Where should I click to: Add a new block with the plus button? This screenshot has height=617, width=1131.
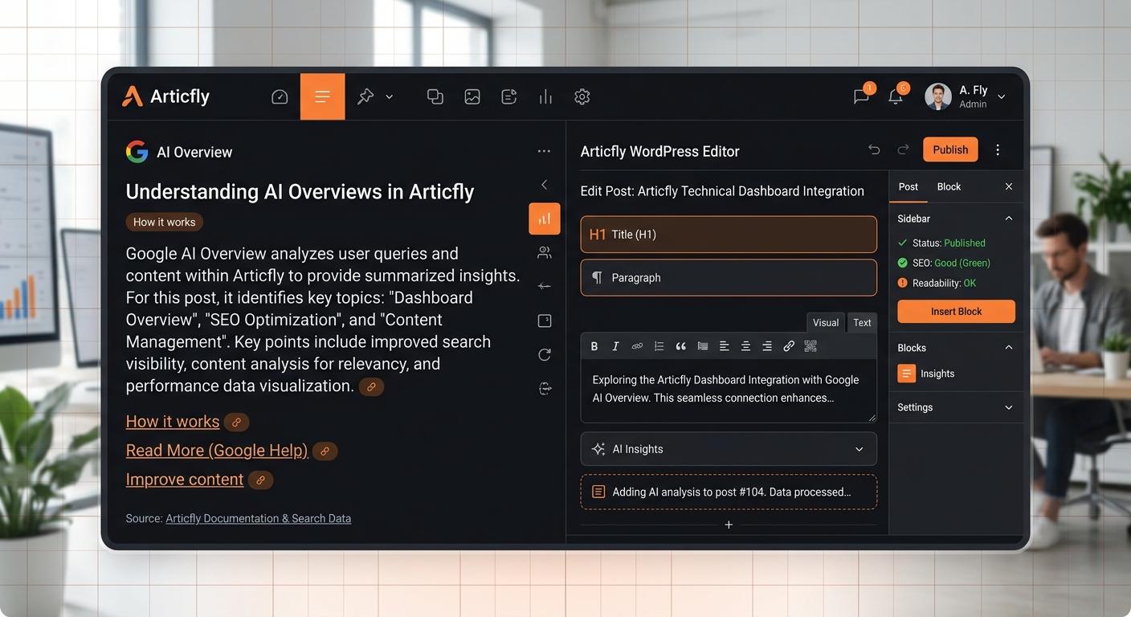[729, 525]
